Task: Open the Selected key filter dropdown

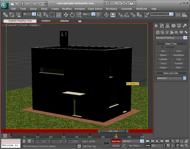Action: coord(142,141)
